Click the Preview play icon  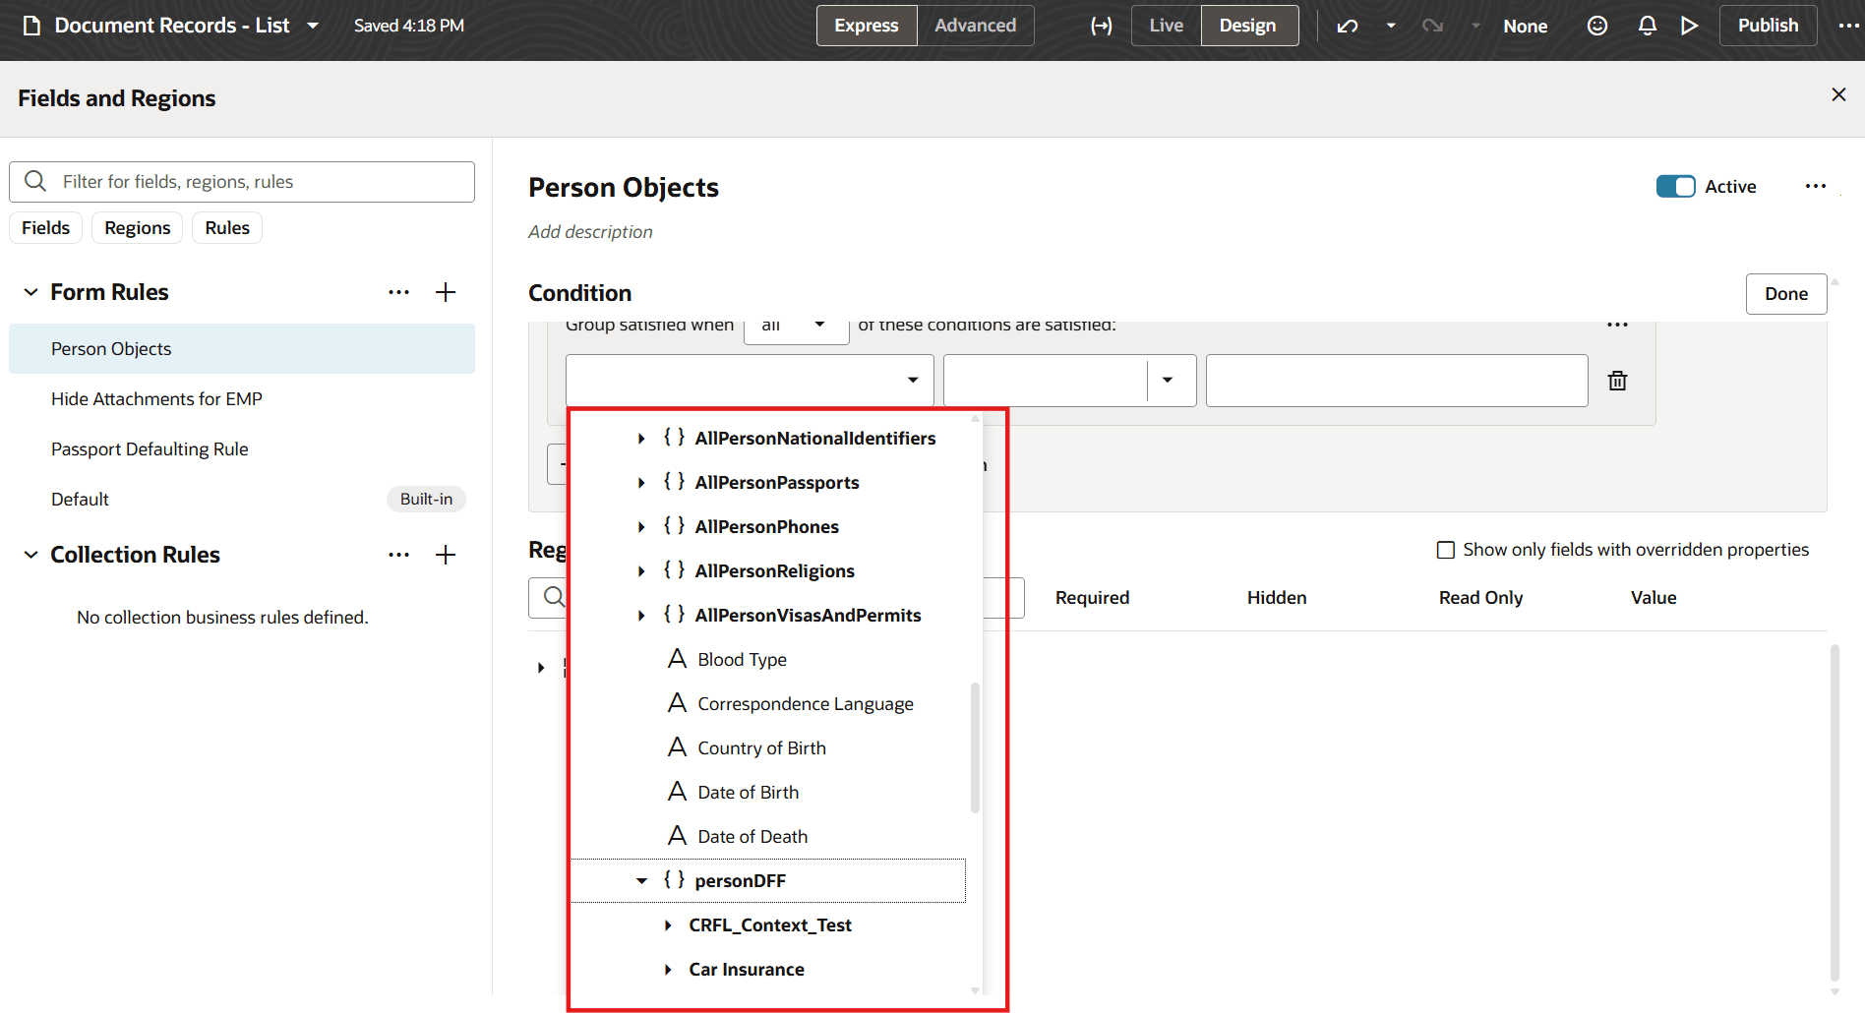point(1690,26)
